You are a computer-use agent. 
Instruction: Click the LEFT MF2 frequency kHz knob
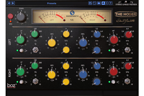click(x=97, y=34)
